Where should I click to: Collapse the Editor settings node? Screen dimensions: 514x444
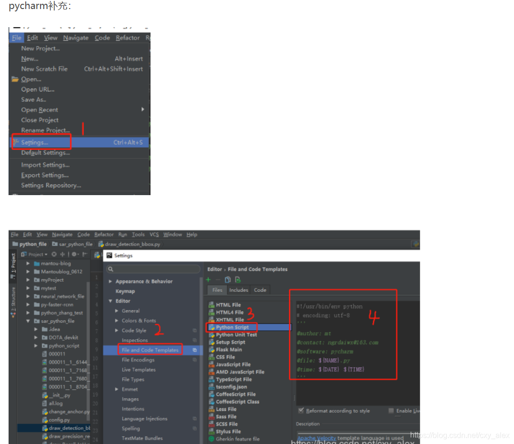111,301
